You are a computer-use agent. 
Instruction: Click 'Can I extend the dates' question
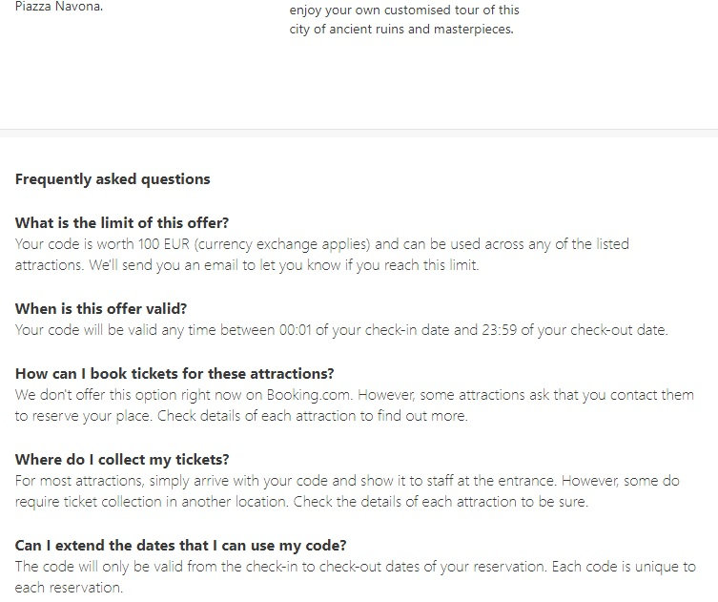click(181, 546)
